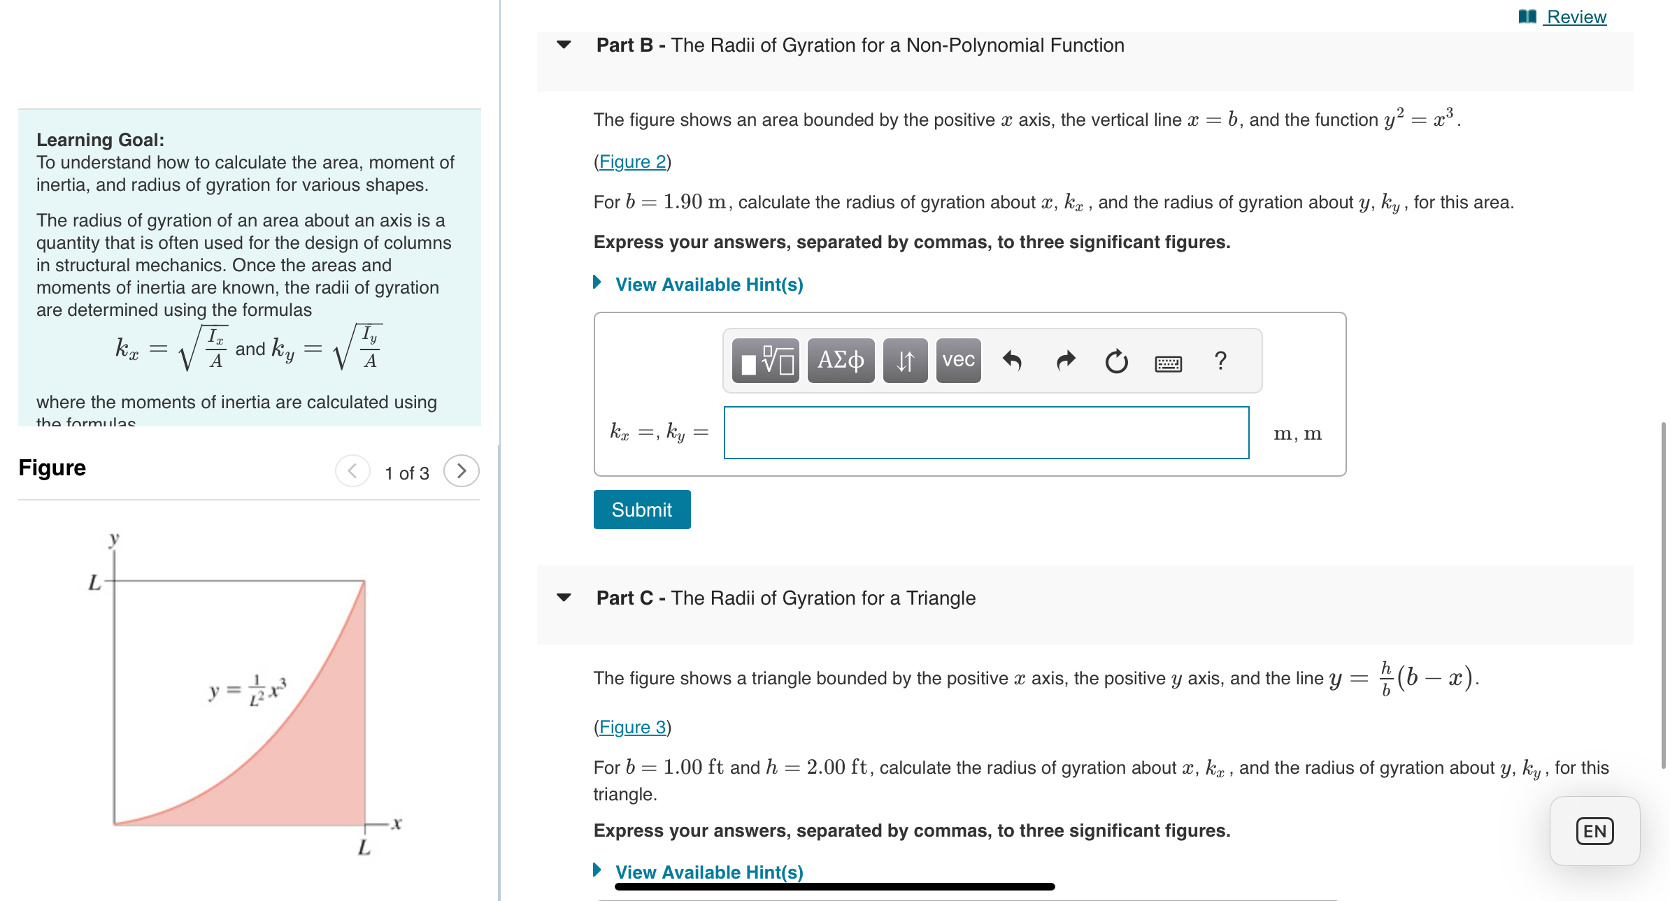The width and height of the screenshot is (1670, 901).
Task: Insert a vector using the vec icon
Action: 957,361
